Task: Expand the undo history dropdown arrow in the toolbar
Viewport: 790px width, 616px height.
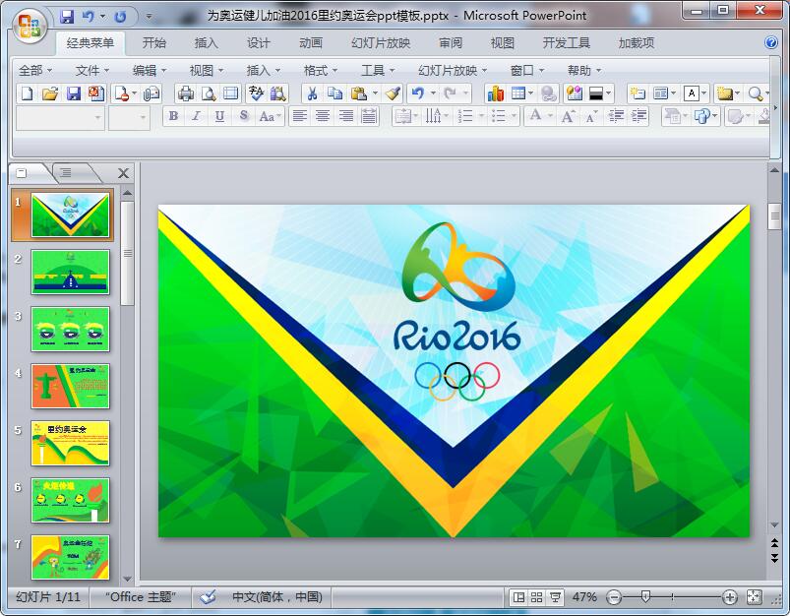Action: click(432, 93)
